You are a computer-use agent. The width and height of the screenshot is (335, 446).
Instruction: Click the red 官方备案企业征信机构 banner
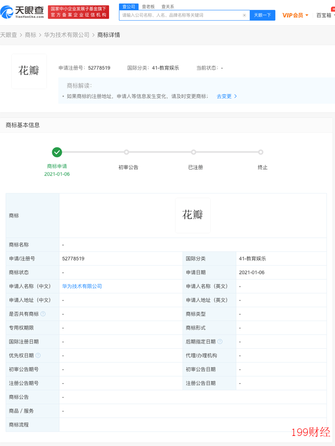point(79,12)
